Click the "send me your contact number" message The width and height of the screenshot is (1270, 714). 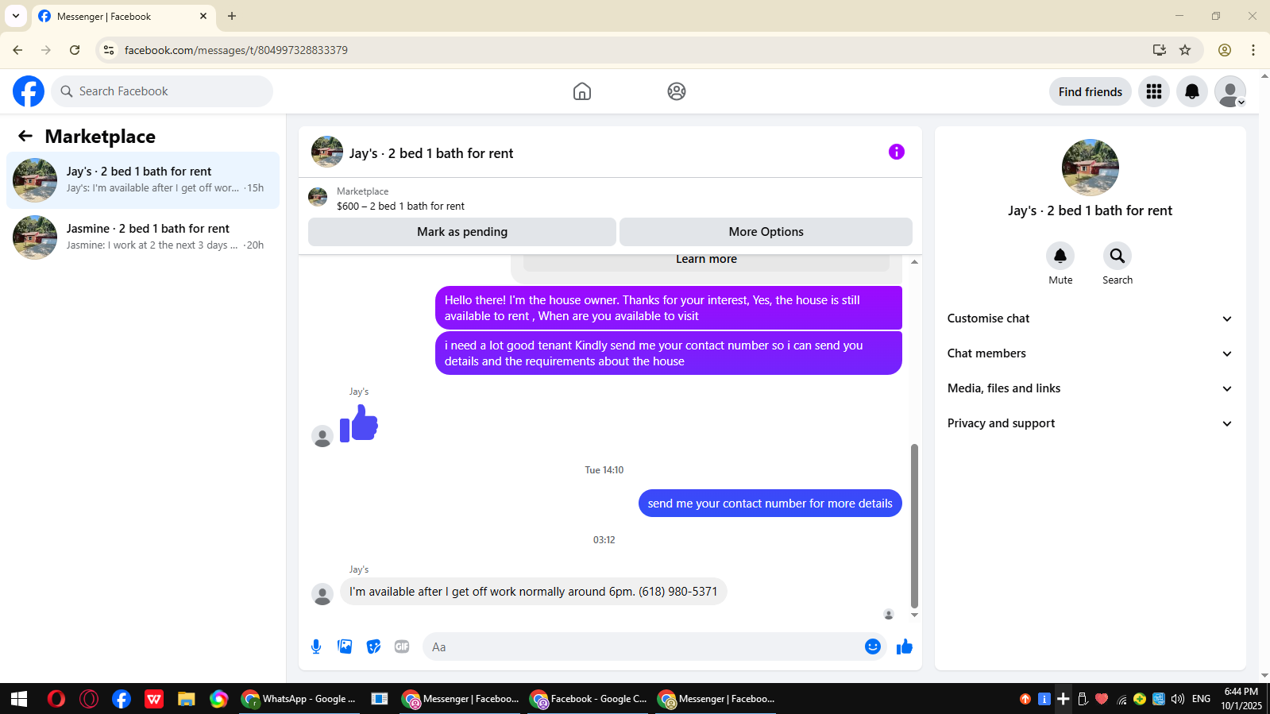point(770,504)
